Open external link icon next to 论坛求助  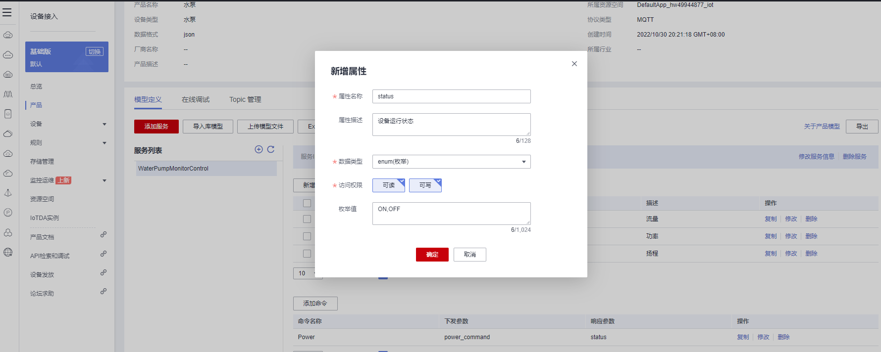click(104, 291)
